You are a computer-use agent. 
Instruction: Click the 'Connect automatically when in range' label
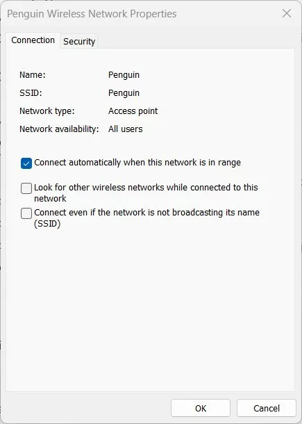point(137,163)
